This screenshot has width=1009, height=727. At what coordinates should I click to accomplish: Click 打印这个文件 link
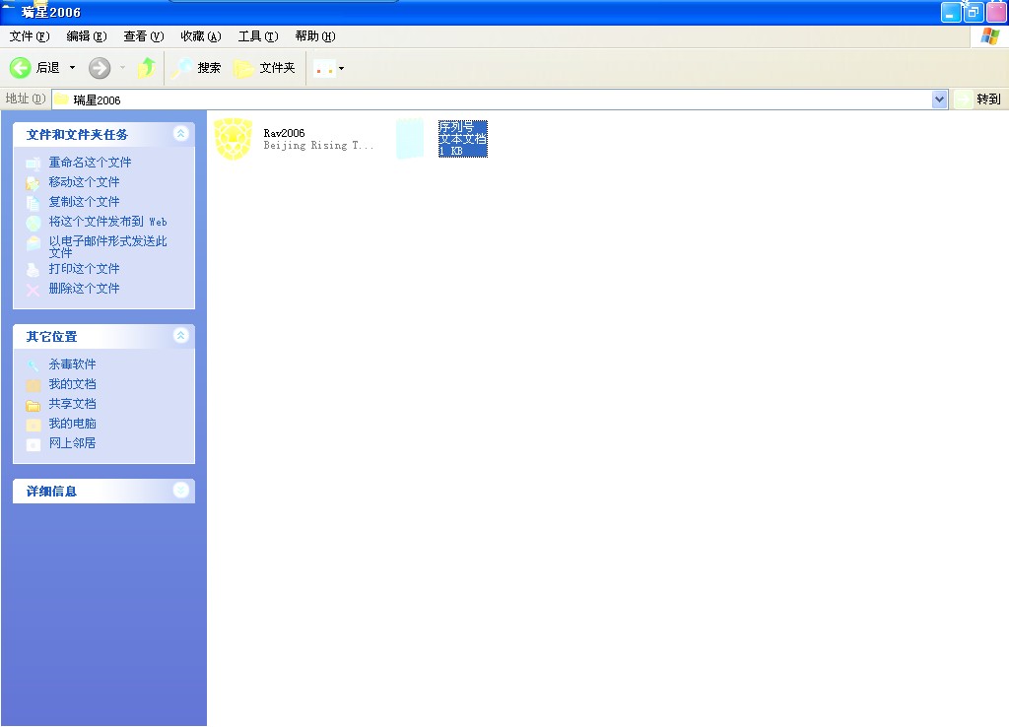85,268
